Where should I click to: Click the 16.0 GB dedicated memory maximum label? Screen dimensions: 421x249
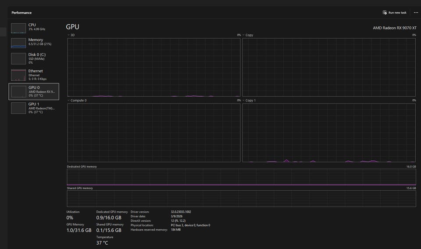(x=411, y=167)
